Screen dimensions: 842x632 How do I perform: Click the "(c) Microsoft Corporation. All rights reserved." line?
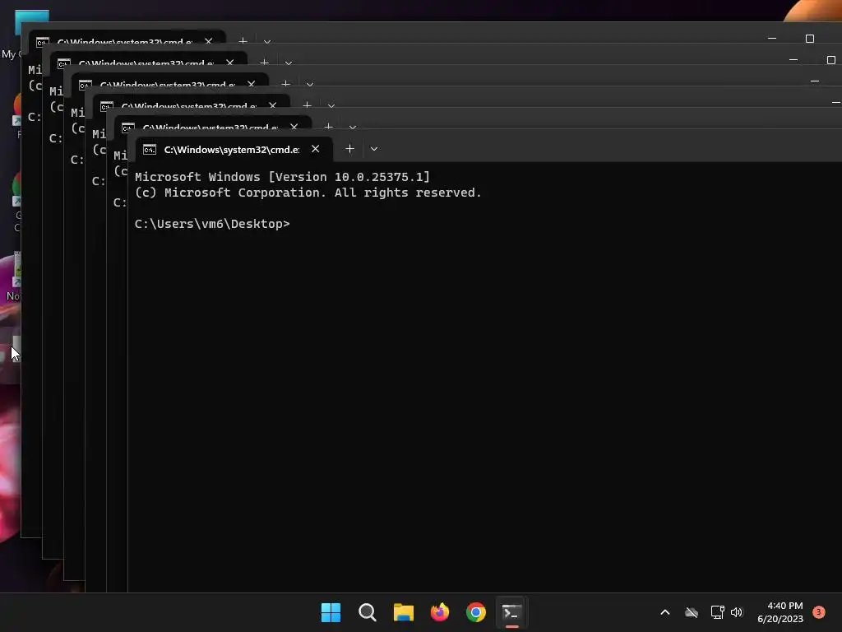(308, 193)
